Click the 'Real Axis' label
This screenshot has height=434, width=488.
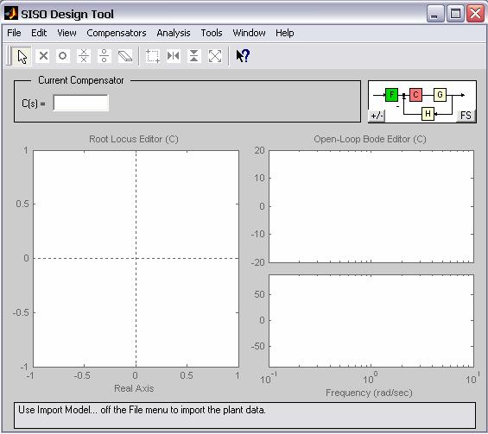pyautogui.click(x=134, y=388)
